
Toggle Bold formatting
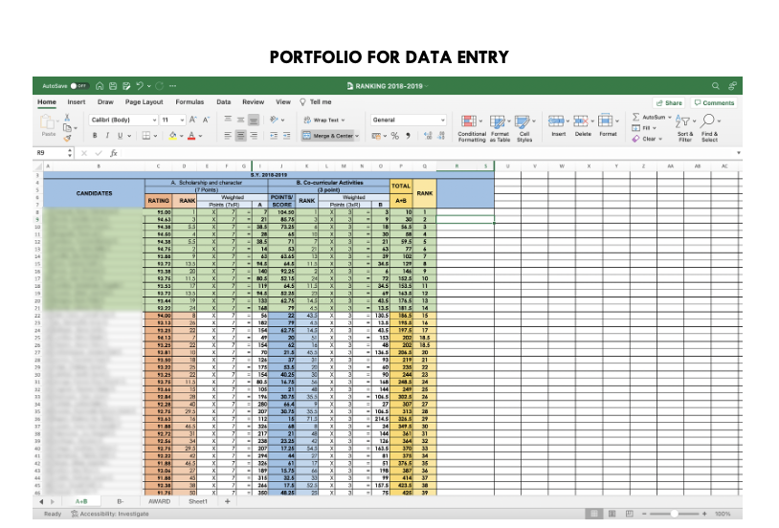(x=95, y=136)
